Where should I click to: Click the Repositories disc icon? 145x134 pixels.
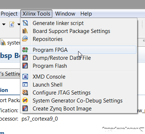click(x=25, y=39)
